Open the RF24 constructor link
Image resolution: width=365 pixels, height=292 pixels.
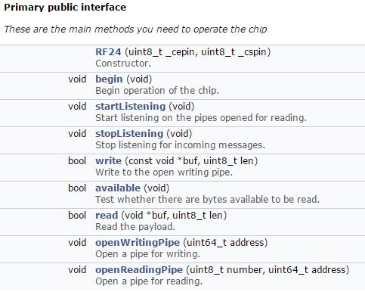point(108,52)
